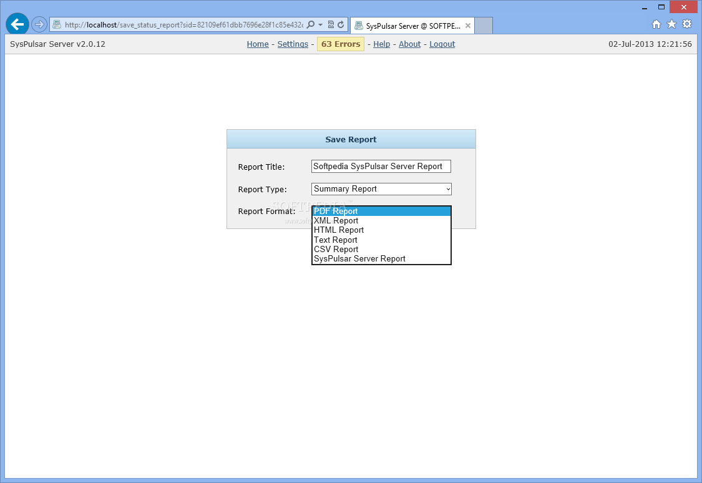
Task: Open the Report Type dropdown
Action: click(381, 189)
